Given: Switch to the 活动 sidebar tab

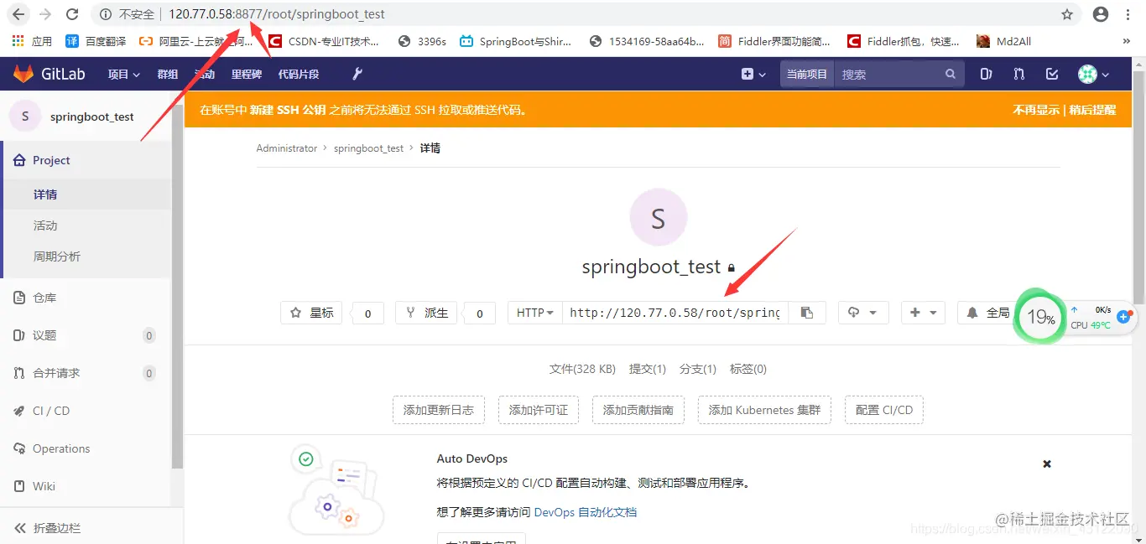Looking at the screenshot, I should pos(45,225).
